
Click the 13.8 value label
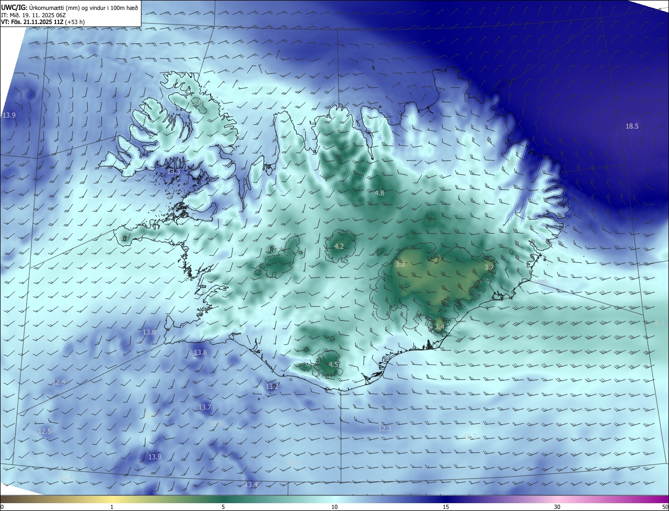tap(200, 353)
